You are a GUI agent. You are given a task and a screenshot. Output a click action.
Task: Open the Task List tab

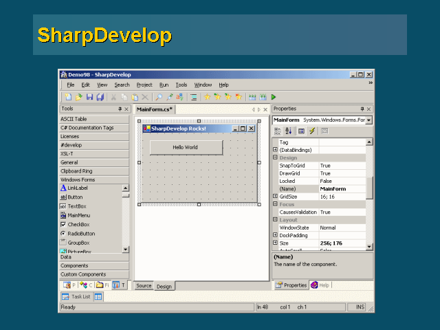76,296
